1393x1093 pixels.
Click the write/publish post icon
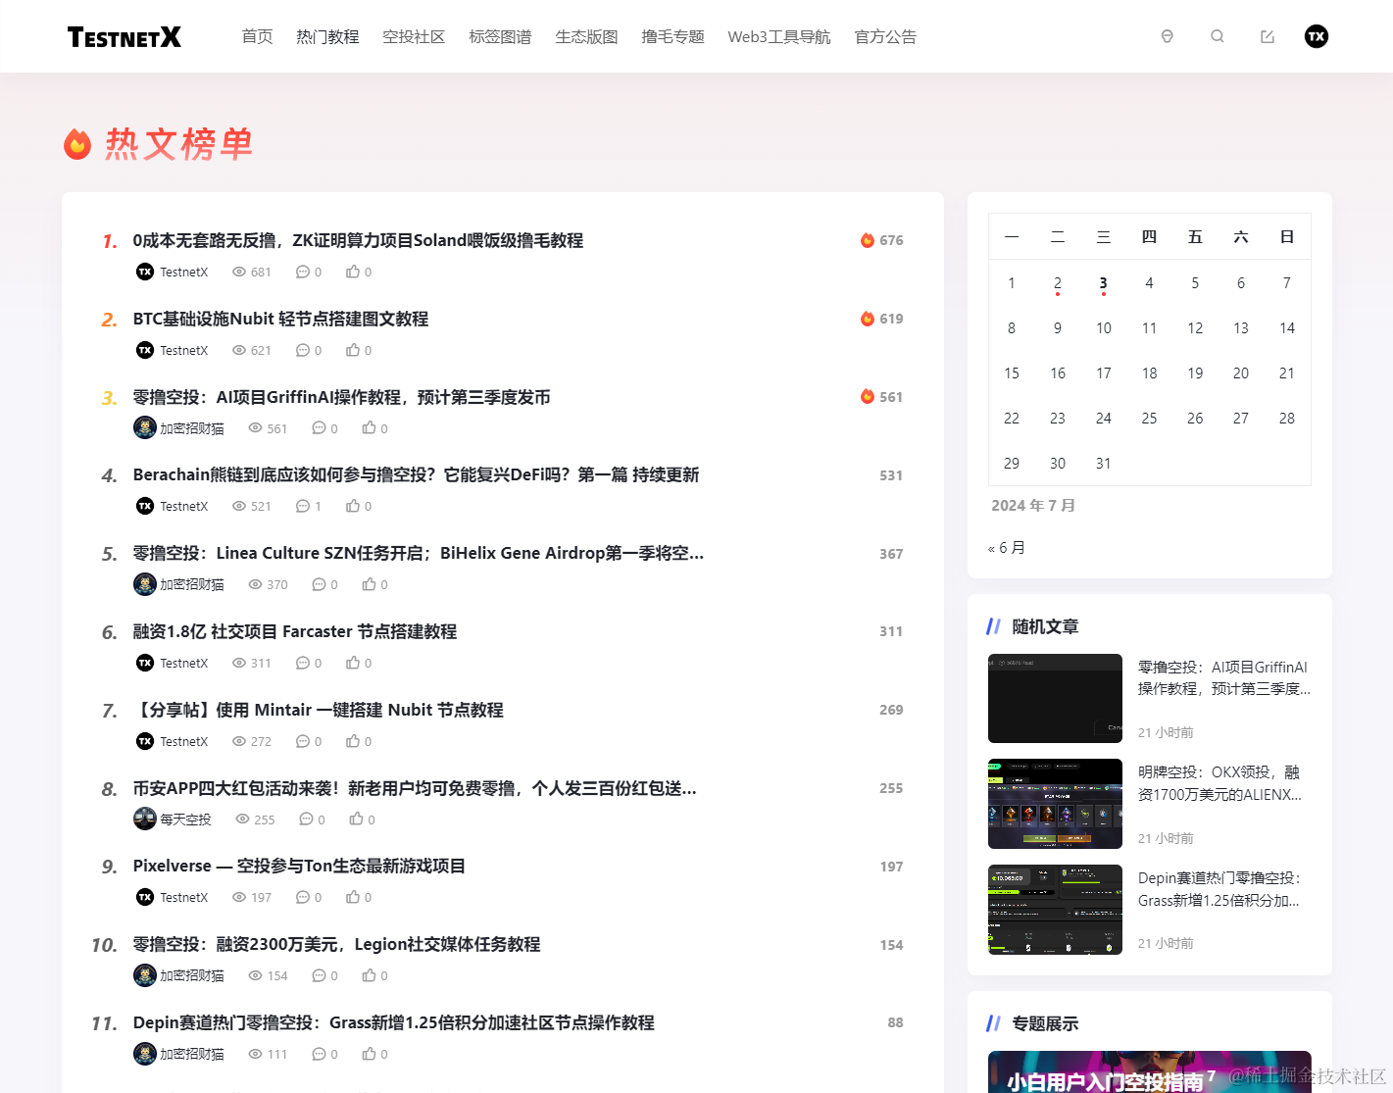1267,35
